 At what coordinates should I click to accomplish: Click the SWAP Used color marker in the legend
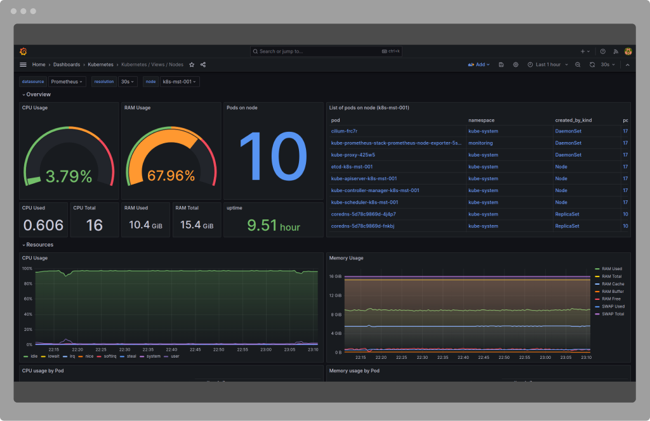coord(597,306)
